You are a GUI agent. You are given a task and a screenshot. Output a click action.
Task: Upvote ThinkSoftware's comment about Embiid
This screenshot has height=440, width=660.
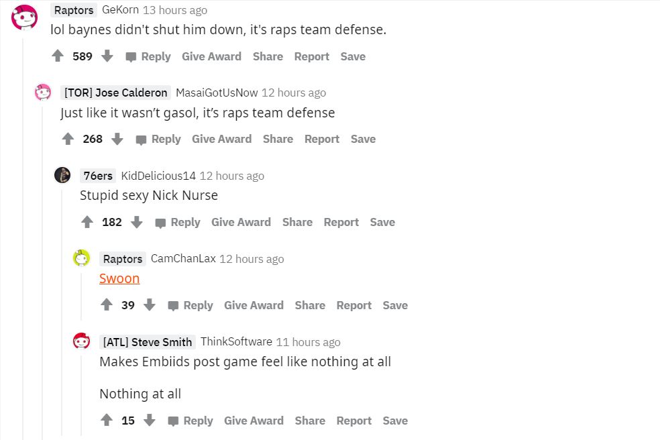[106, 421]
